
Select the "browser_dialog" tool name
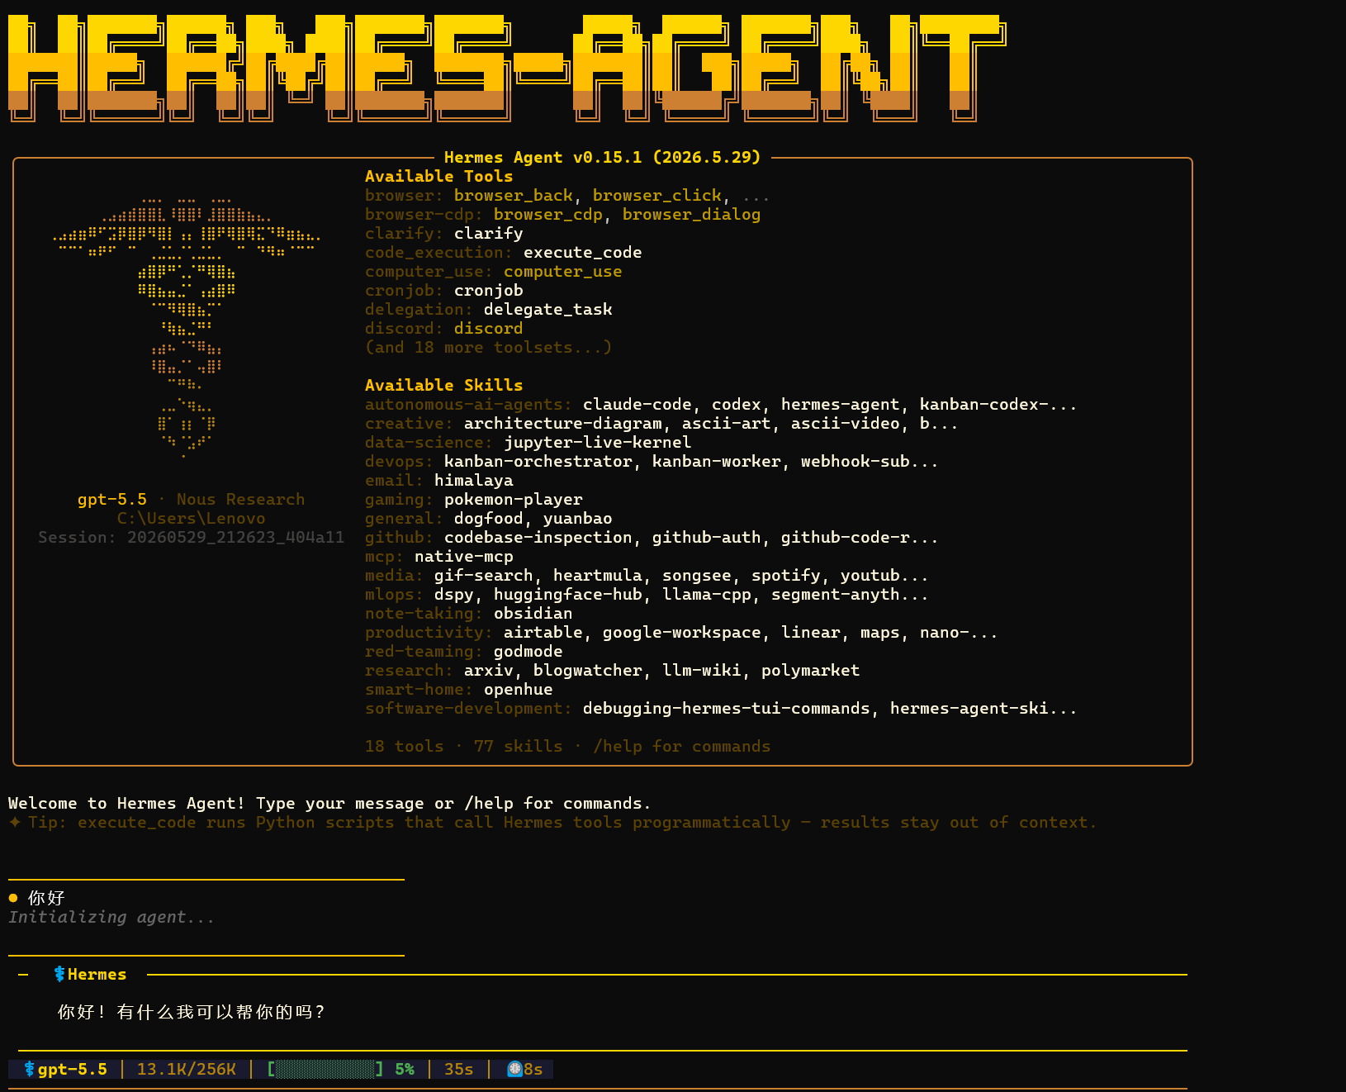(692, 215)
